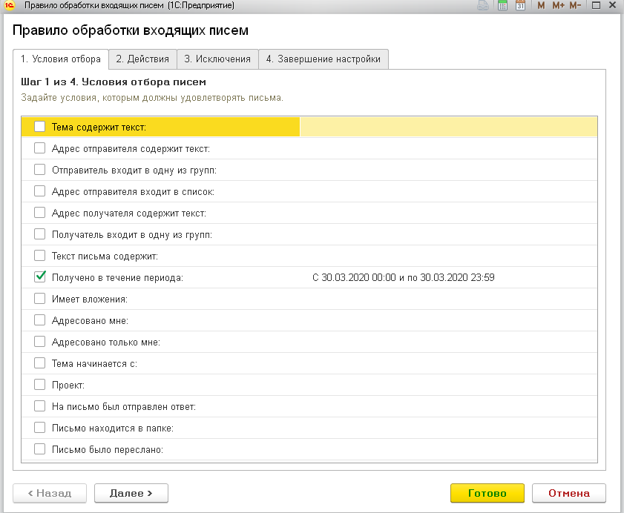Go to '4. Завершение настройки' tab
The width and height of the screenshot is (624, 513).
pyautogui.click(x=324, y=59)
